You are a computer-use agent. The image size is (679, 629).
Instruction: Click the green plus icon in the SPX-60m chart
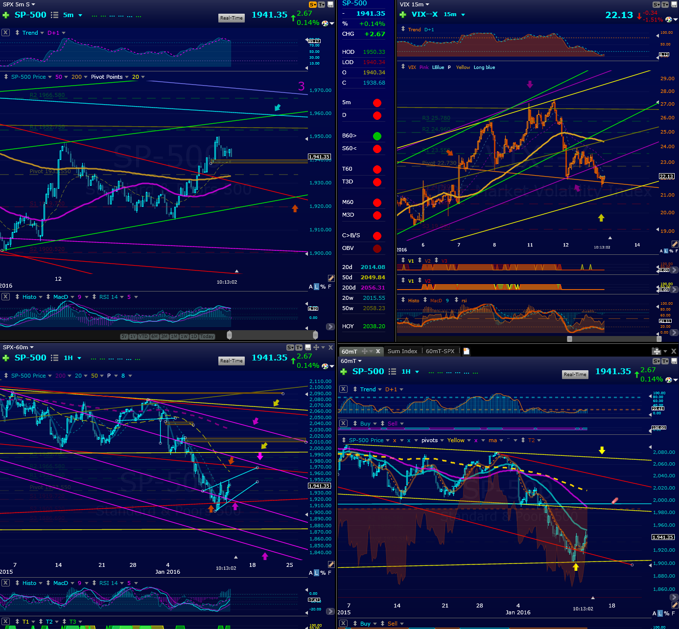coord(6,358)
